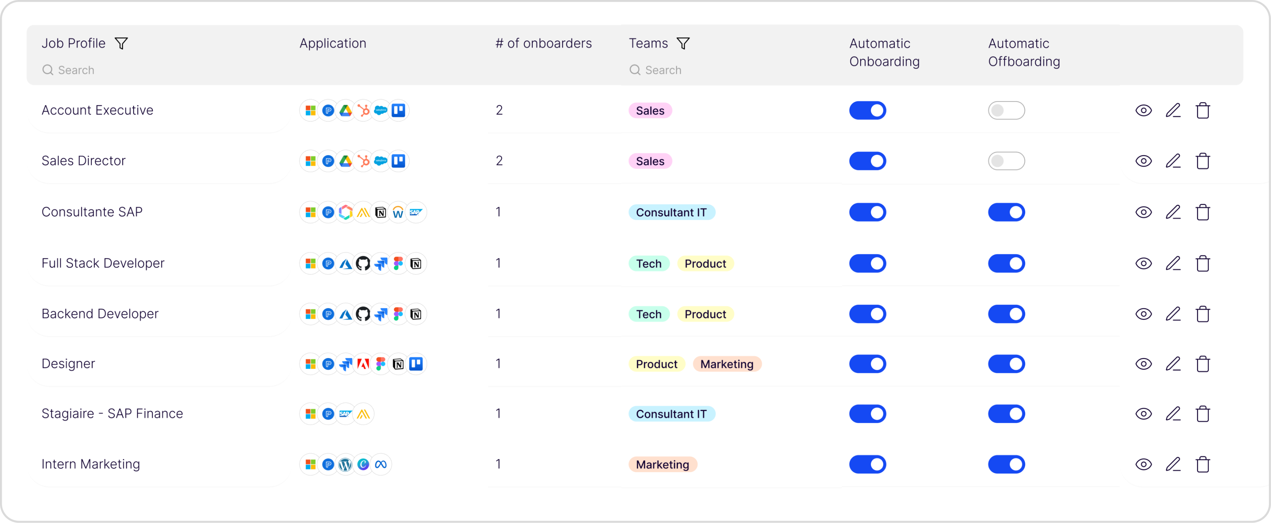Click the Figma icon in Backend Developer row
Image resolution: width=1271 pixels, height=523 pixels.
(x=399, y=314)
